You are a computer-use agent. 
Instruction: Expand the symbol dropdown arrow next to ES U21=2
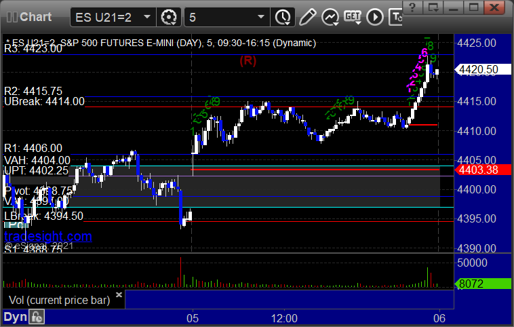point(147,17)
